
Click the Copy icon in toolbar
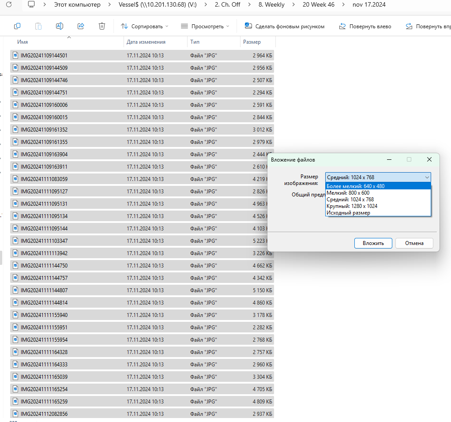17,26
